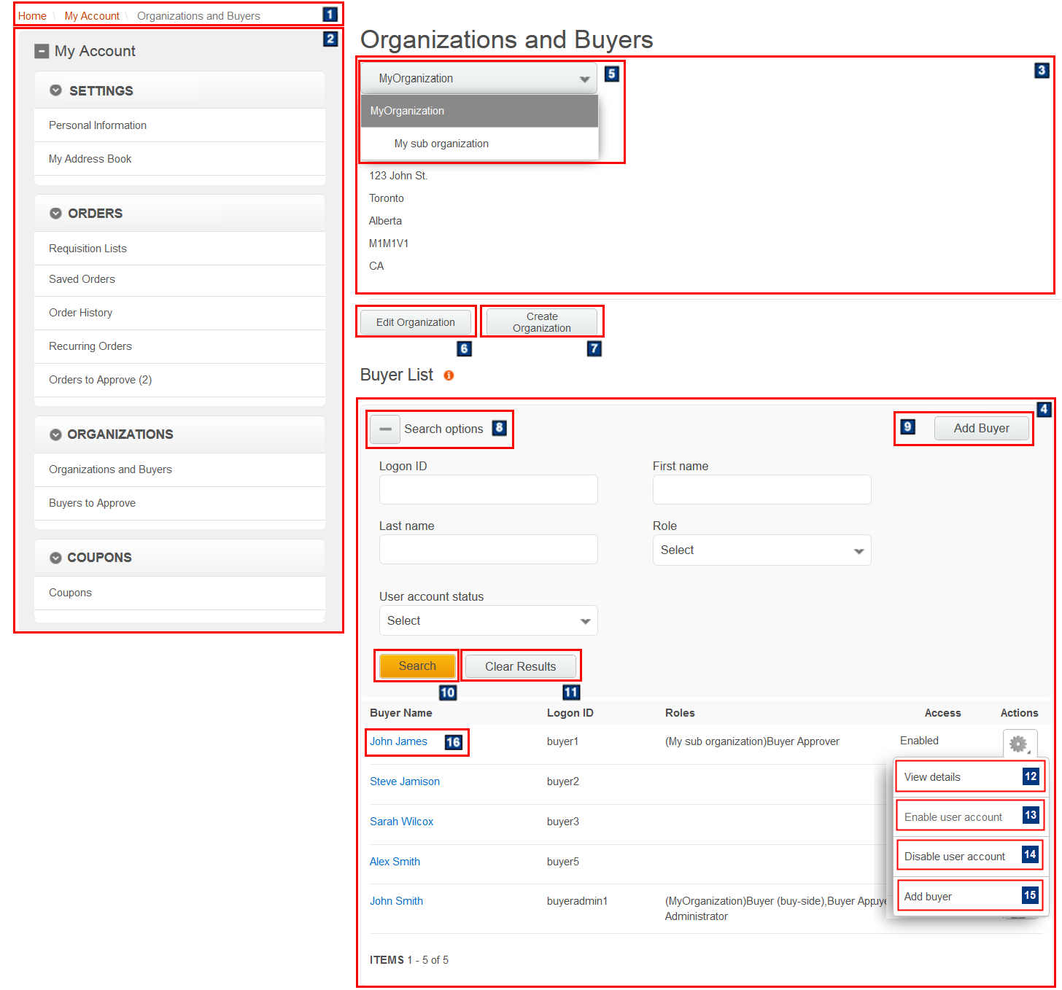Click the Search button
The width and height of the screenshot is (1062, 990).
(416, 666)
